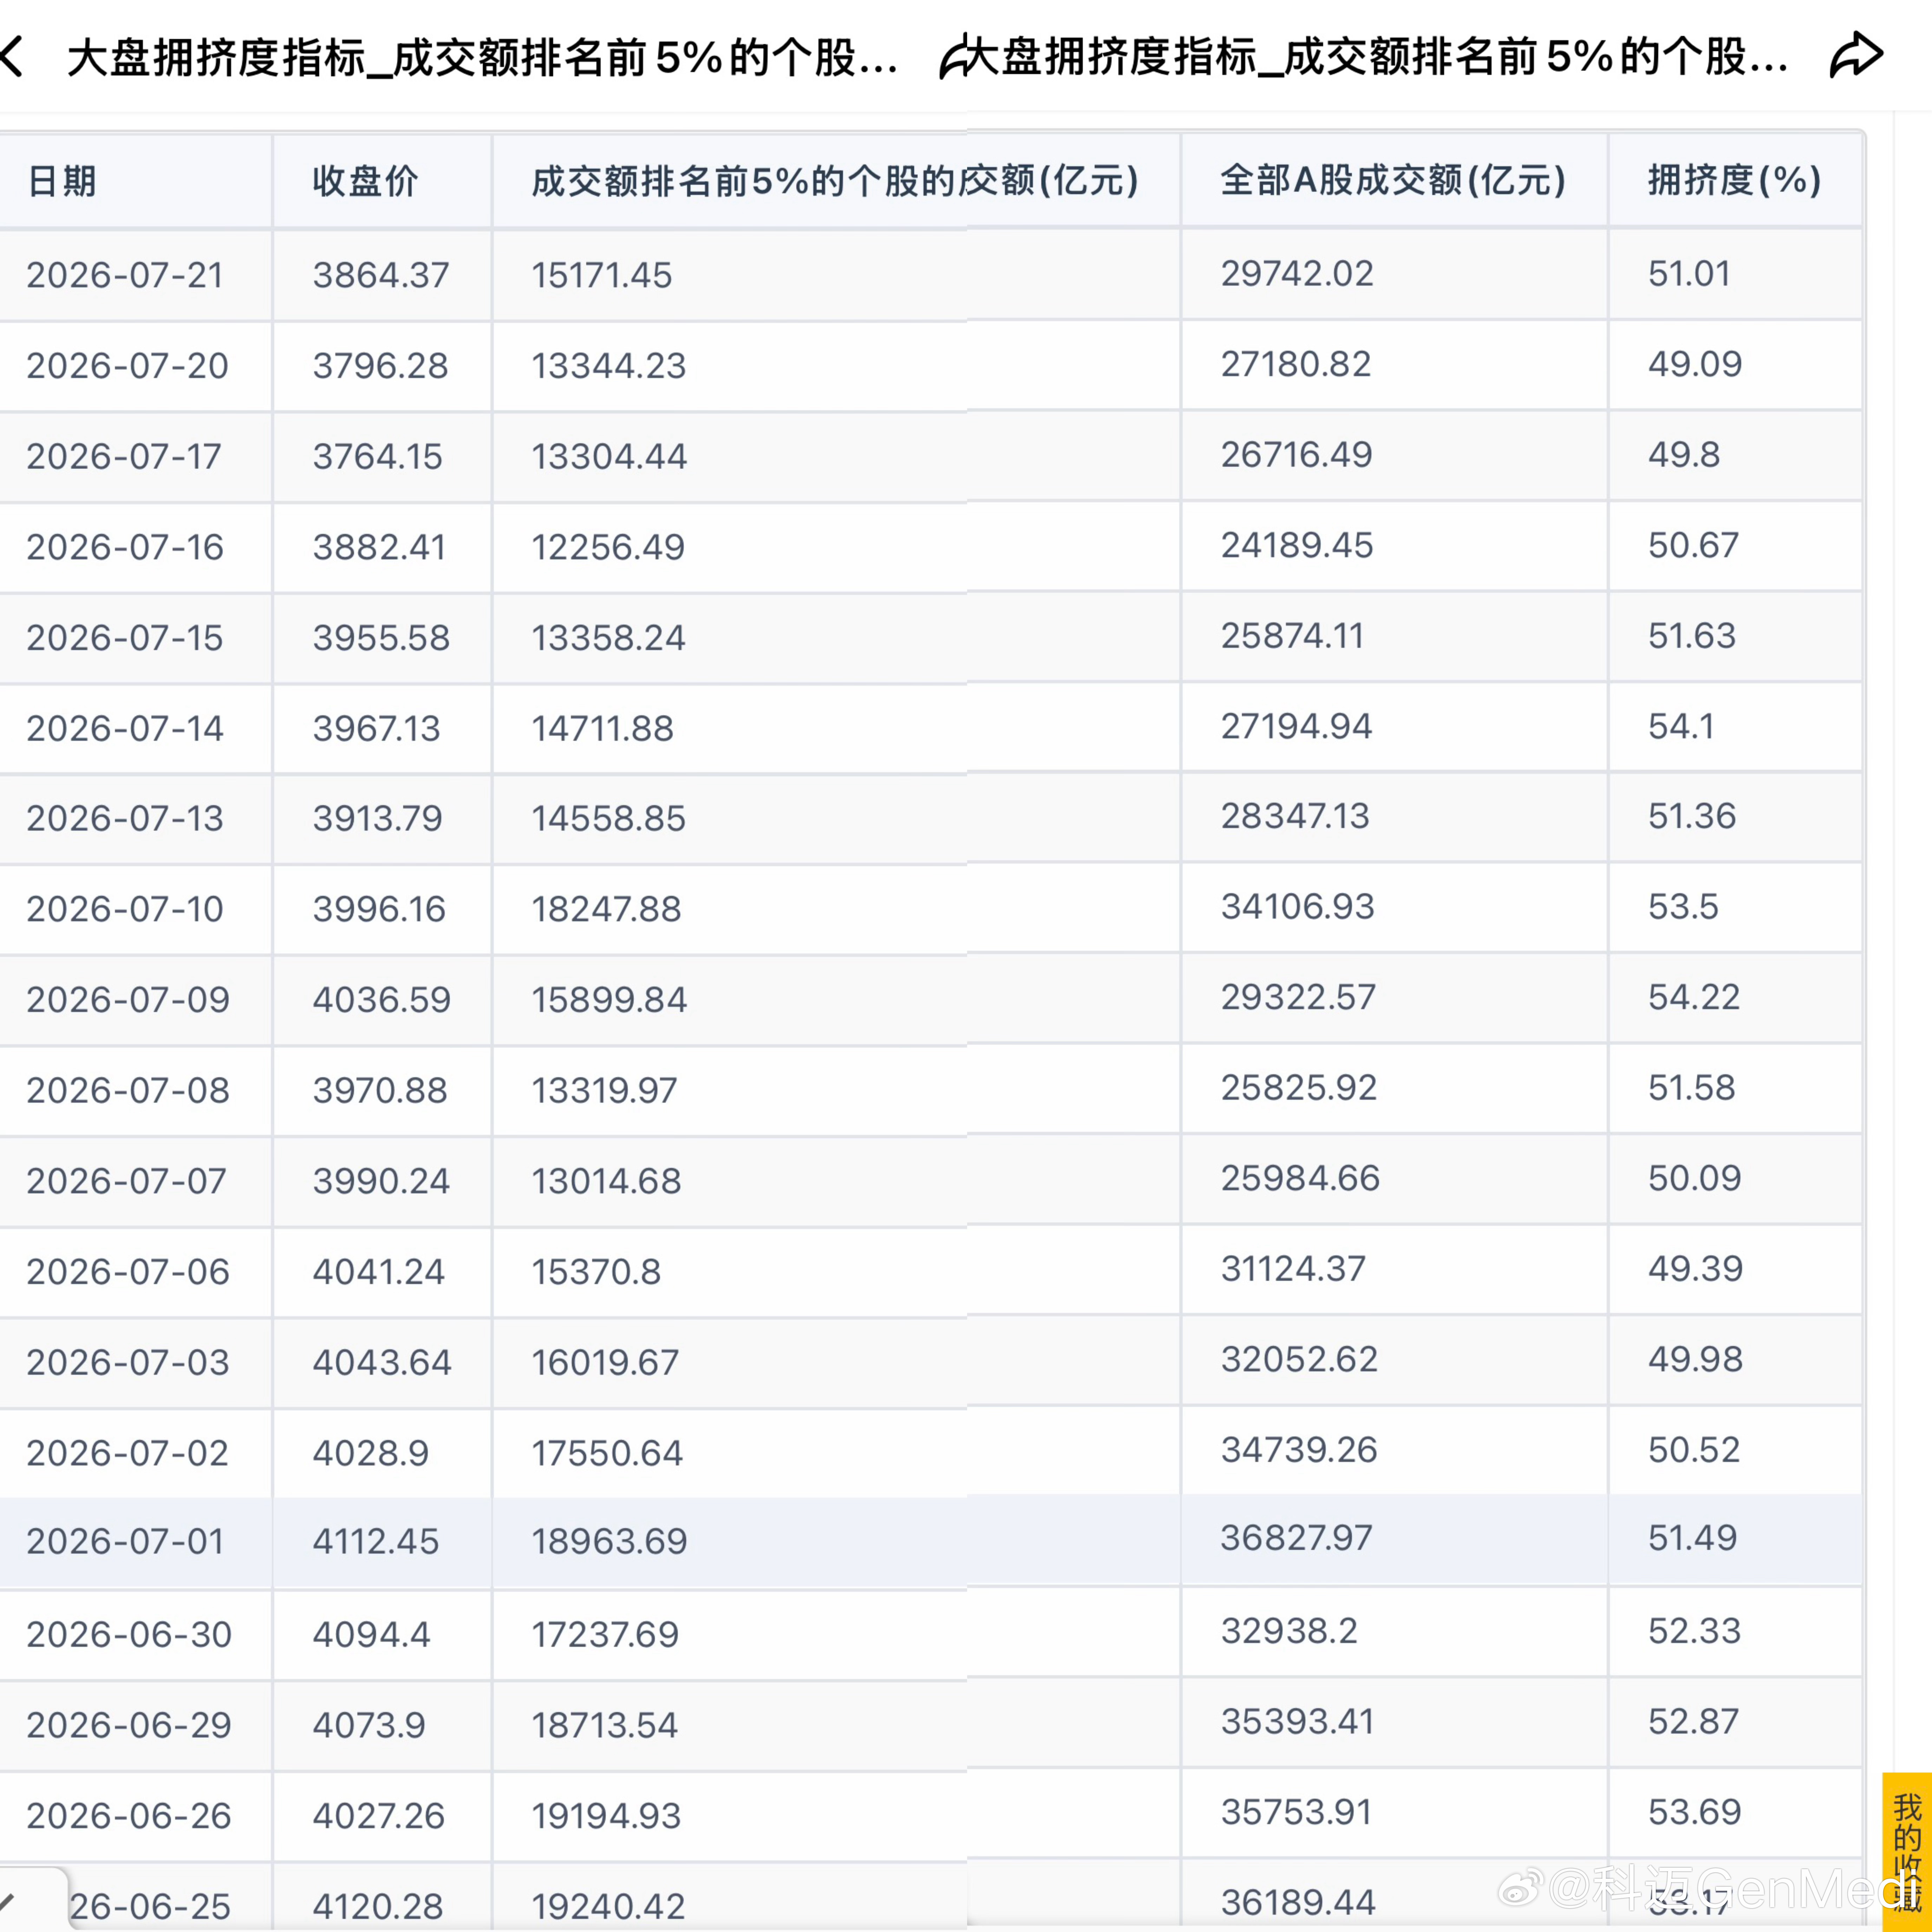This screenshot has height=1932, width=1932.
Task: Tap the 日期 column header
Action: (62, 181)
